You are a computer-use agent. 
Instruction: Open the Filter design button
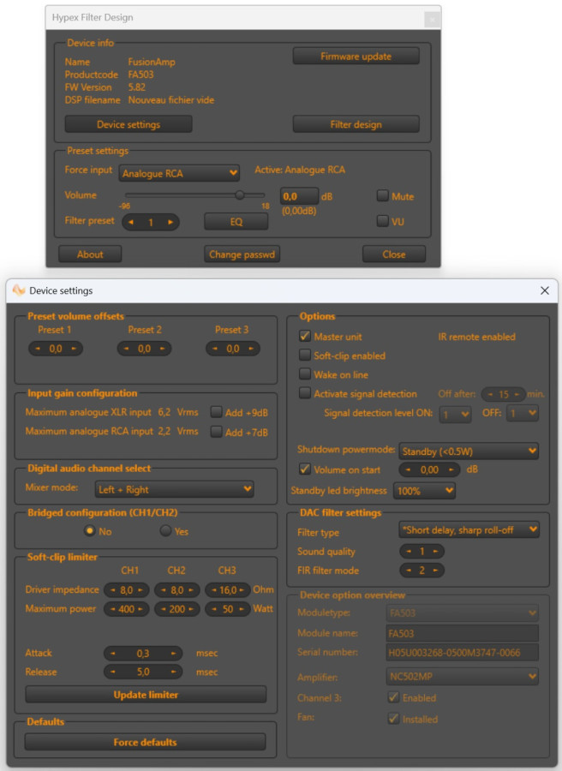click(356, 124)
